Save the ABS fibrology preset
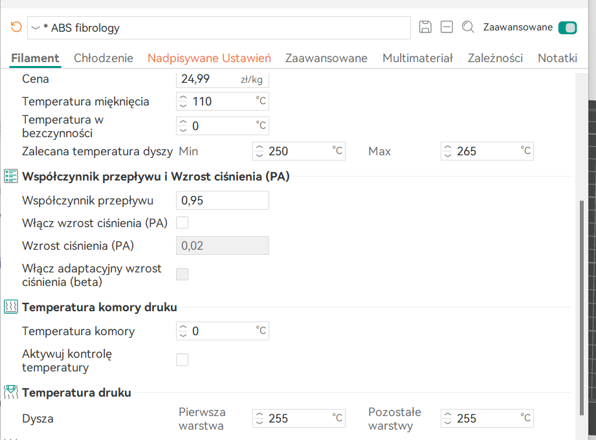Image resolution: width=596 pixels, height=440 pixels. tap(425, 27)
